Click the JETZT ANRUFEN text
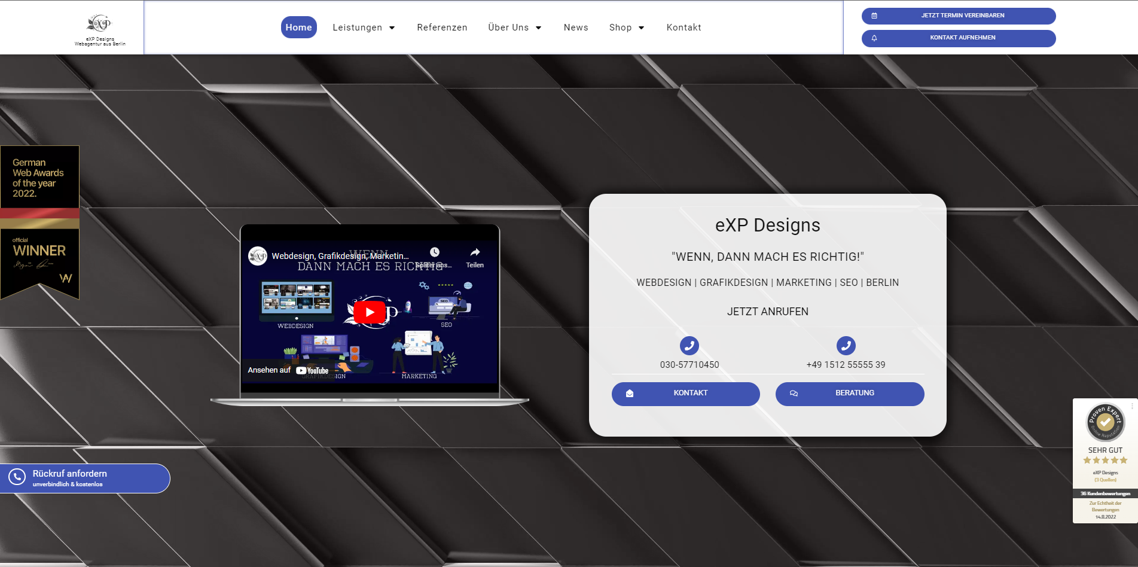The height and width of the screenshot is (567, 1138). 768,312
